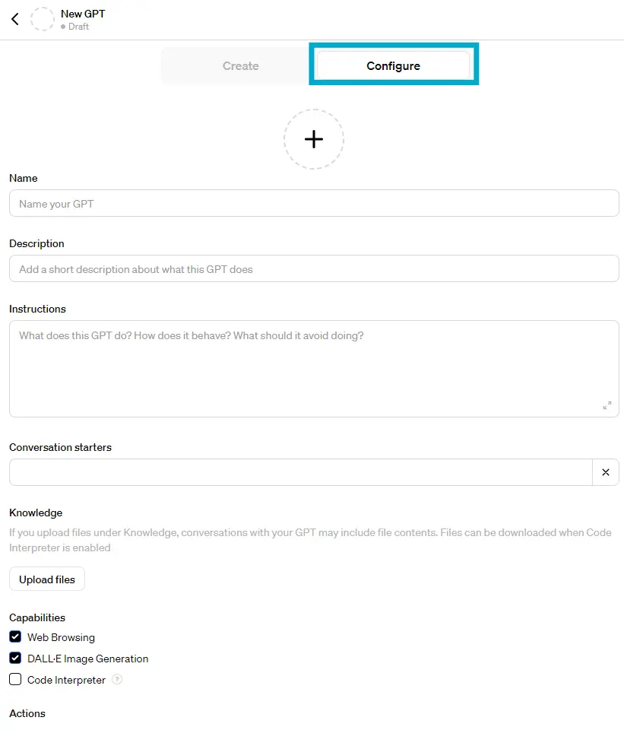Click the Actions section heading
This screenshot has width=624, height=730.
click(x=27, y=713)
